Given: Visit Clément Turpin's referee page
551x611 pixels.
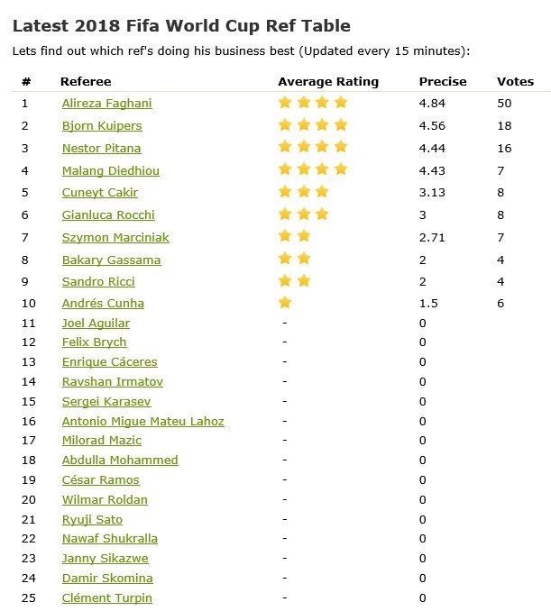Looking at the screenshot, I should point(106,597).
